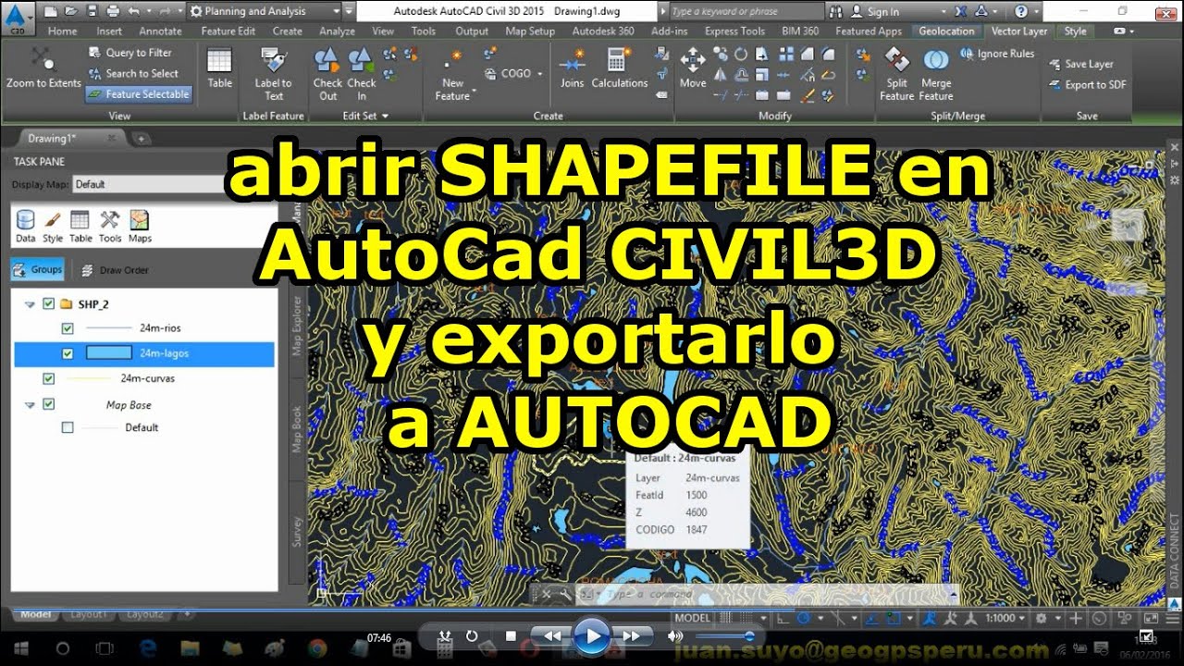Click the Undo arrow in quick access

point(134,11)
